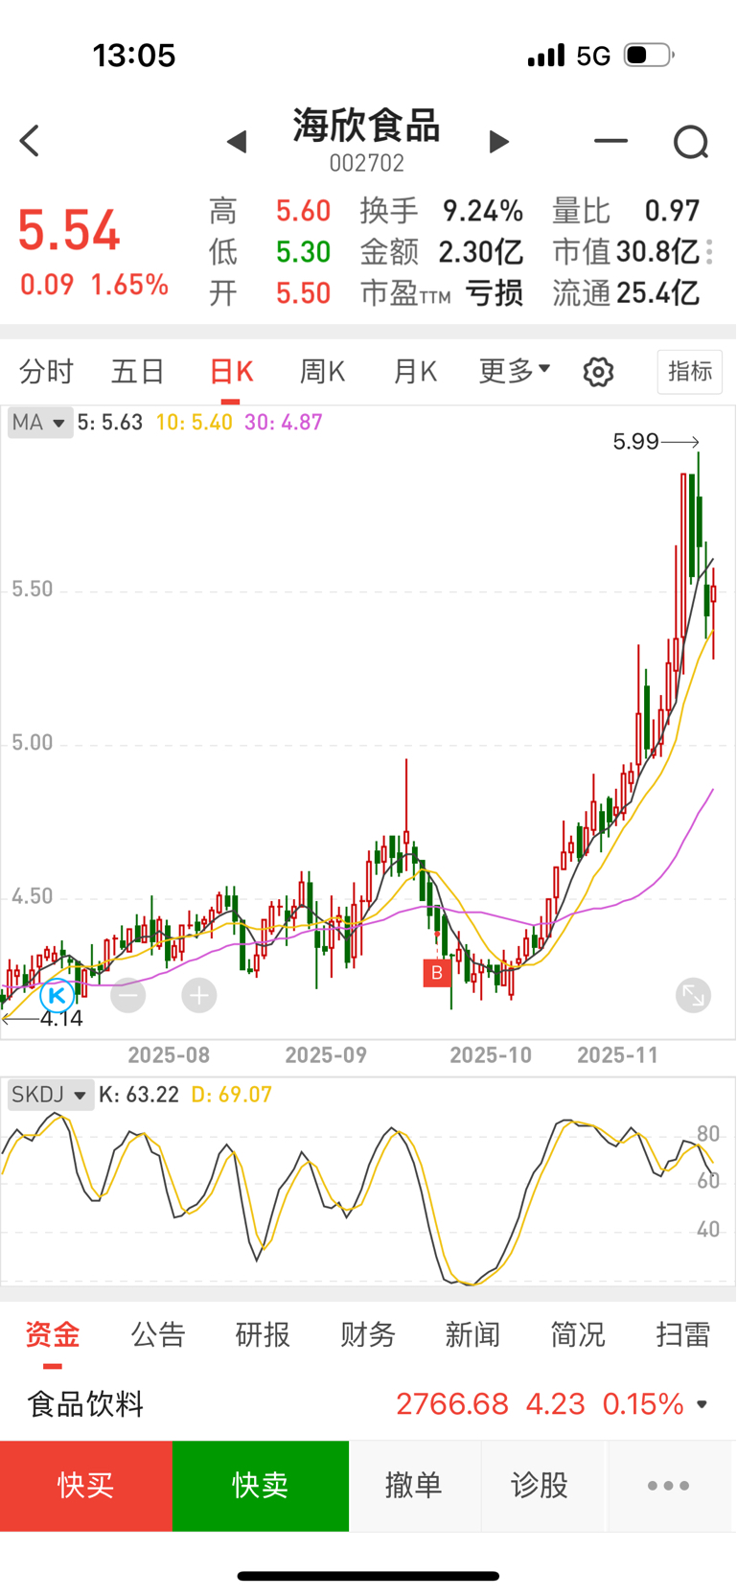Open the 资金 tab
Viewport: 737px width, 1596px height.
click(x=53, y=1334)
